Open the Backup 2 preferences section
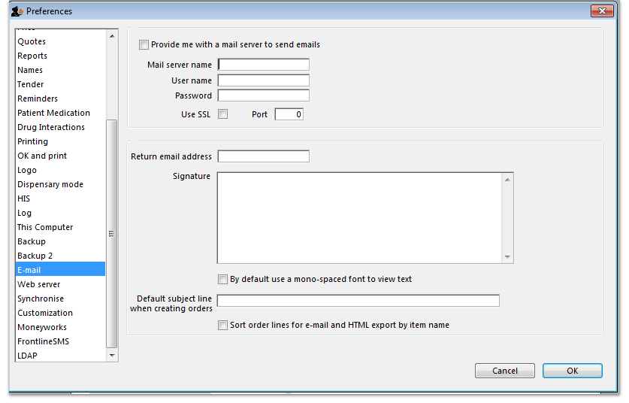The image size is (629, 403). pyautogui.click(x=35, y=256)
